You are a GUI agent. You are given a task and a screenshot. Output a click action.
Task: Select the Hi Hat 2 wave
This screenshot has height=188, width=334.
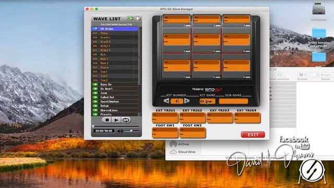coord(115,50)
